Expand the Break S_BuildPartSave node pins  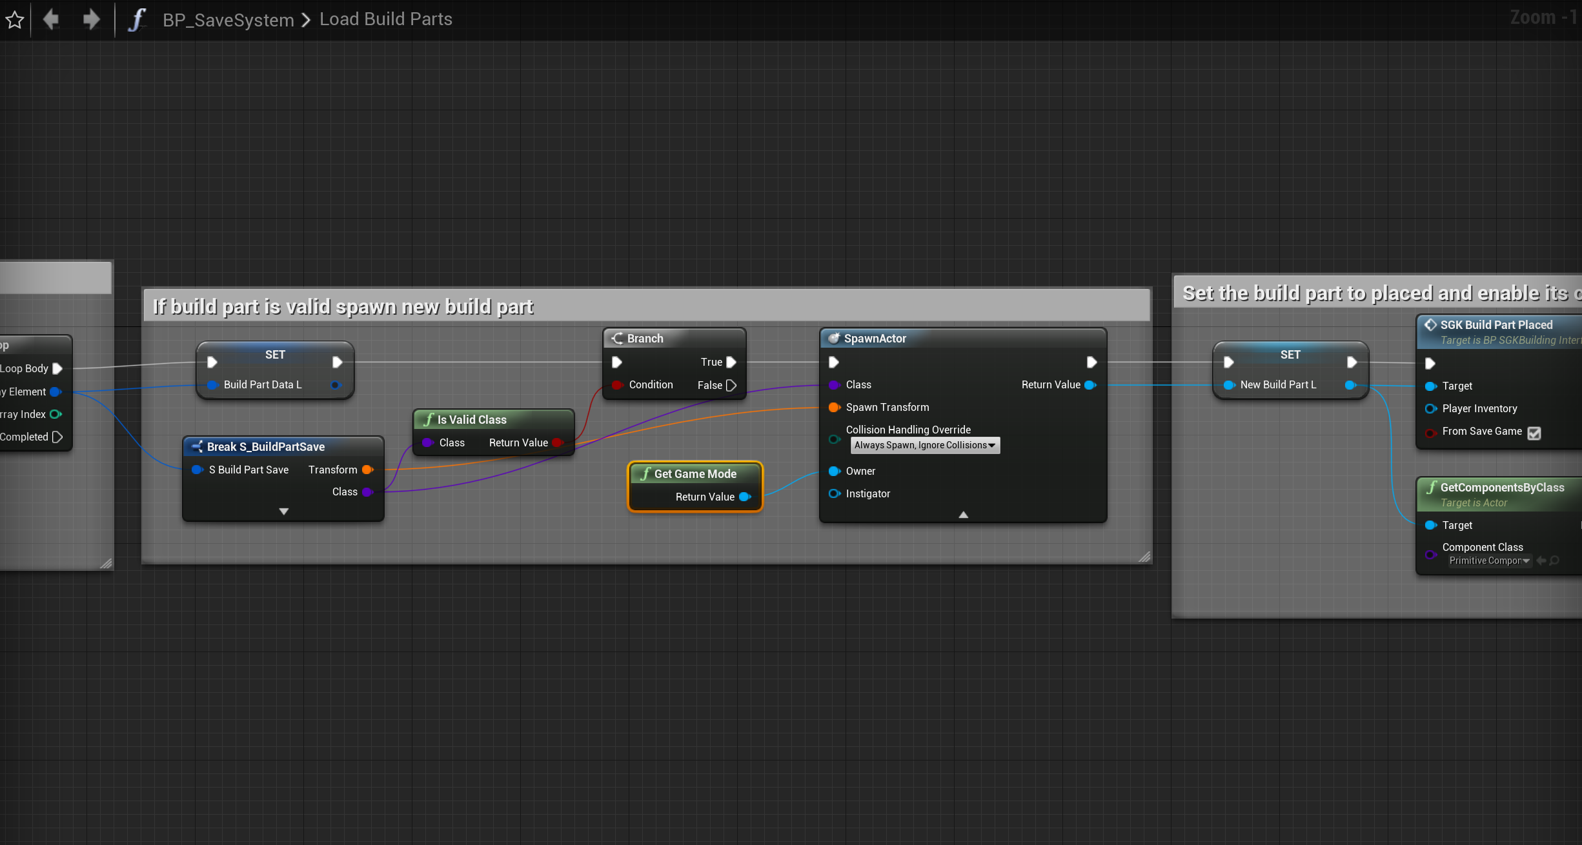pos(283,512)
